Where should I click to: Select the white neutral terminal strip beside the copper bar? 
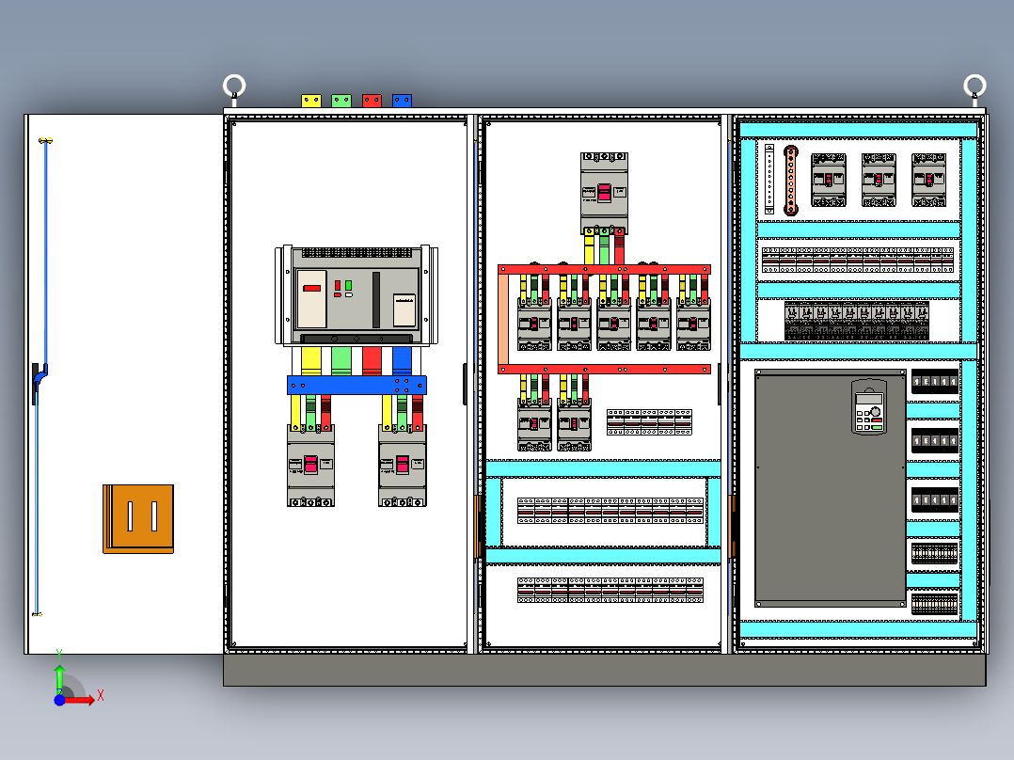click(769, 179)
